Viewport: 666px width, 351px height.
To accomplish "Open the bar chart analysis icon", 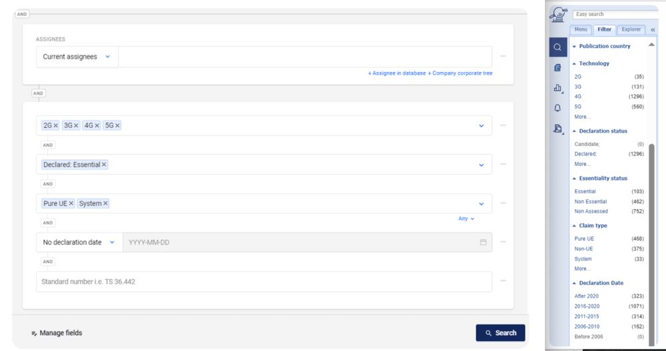I will click(558, 88).
